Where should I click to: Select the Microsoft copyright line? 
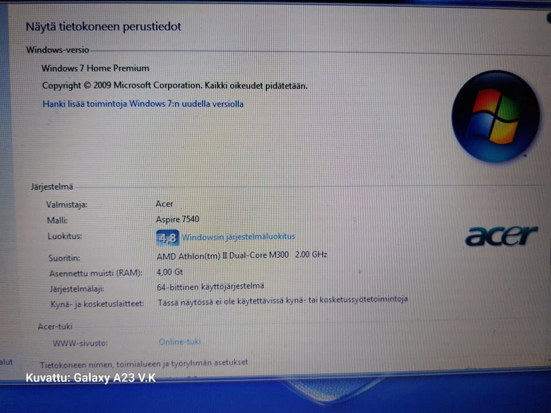(174, 85)
